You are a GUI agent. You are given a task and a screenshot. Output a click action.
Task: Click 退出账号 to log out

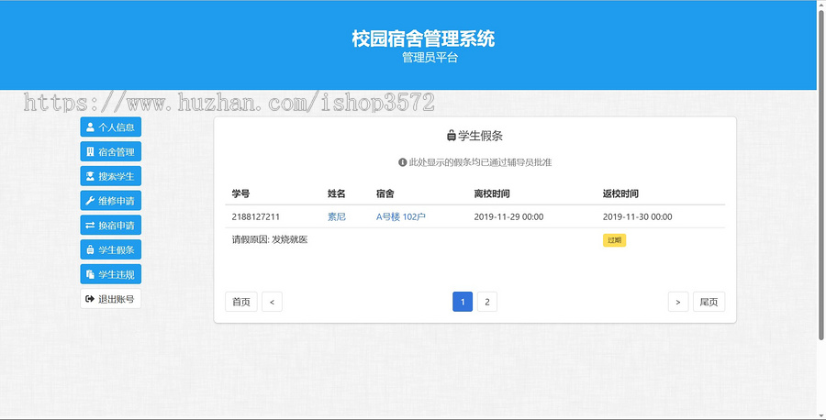(x=111, y=298)
